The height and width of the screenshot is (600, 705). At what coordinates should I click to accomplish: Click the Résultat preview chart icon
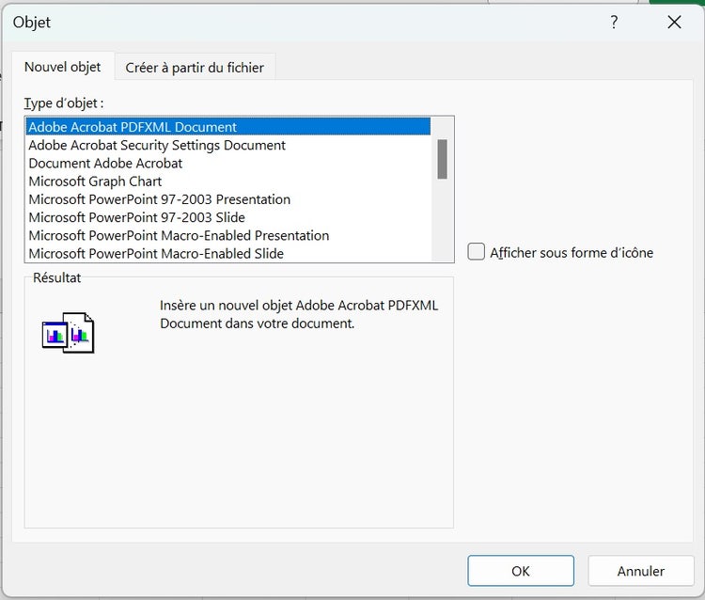tap(68, 333)
